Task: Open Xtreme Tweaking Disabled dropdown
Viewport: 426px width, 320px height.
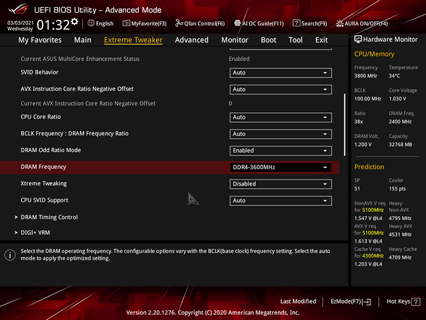Action: click(281, 184)
